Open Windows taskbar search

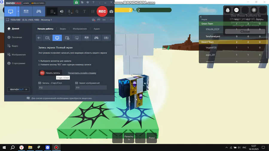tap(13, 147)
